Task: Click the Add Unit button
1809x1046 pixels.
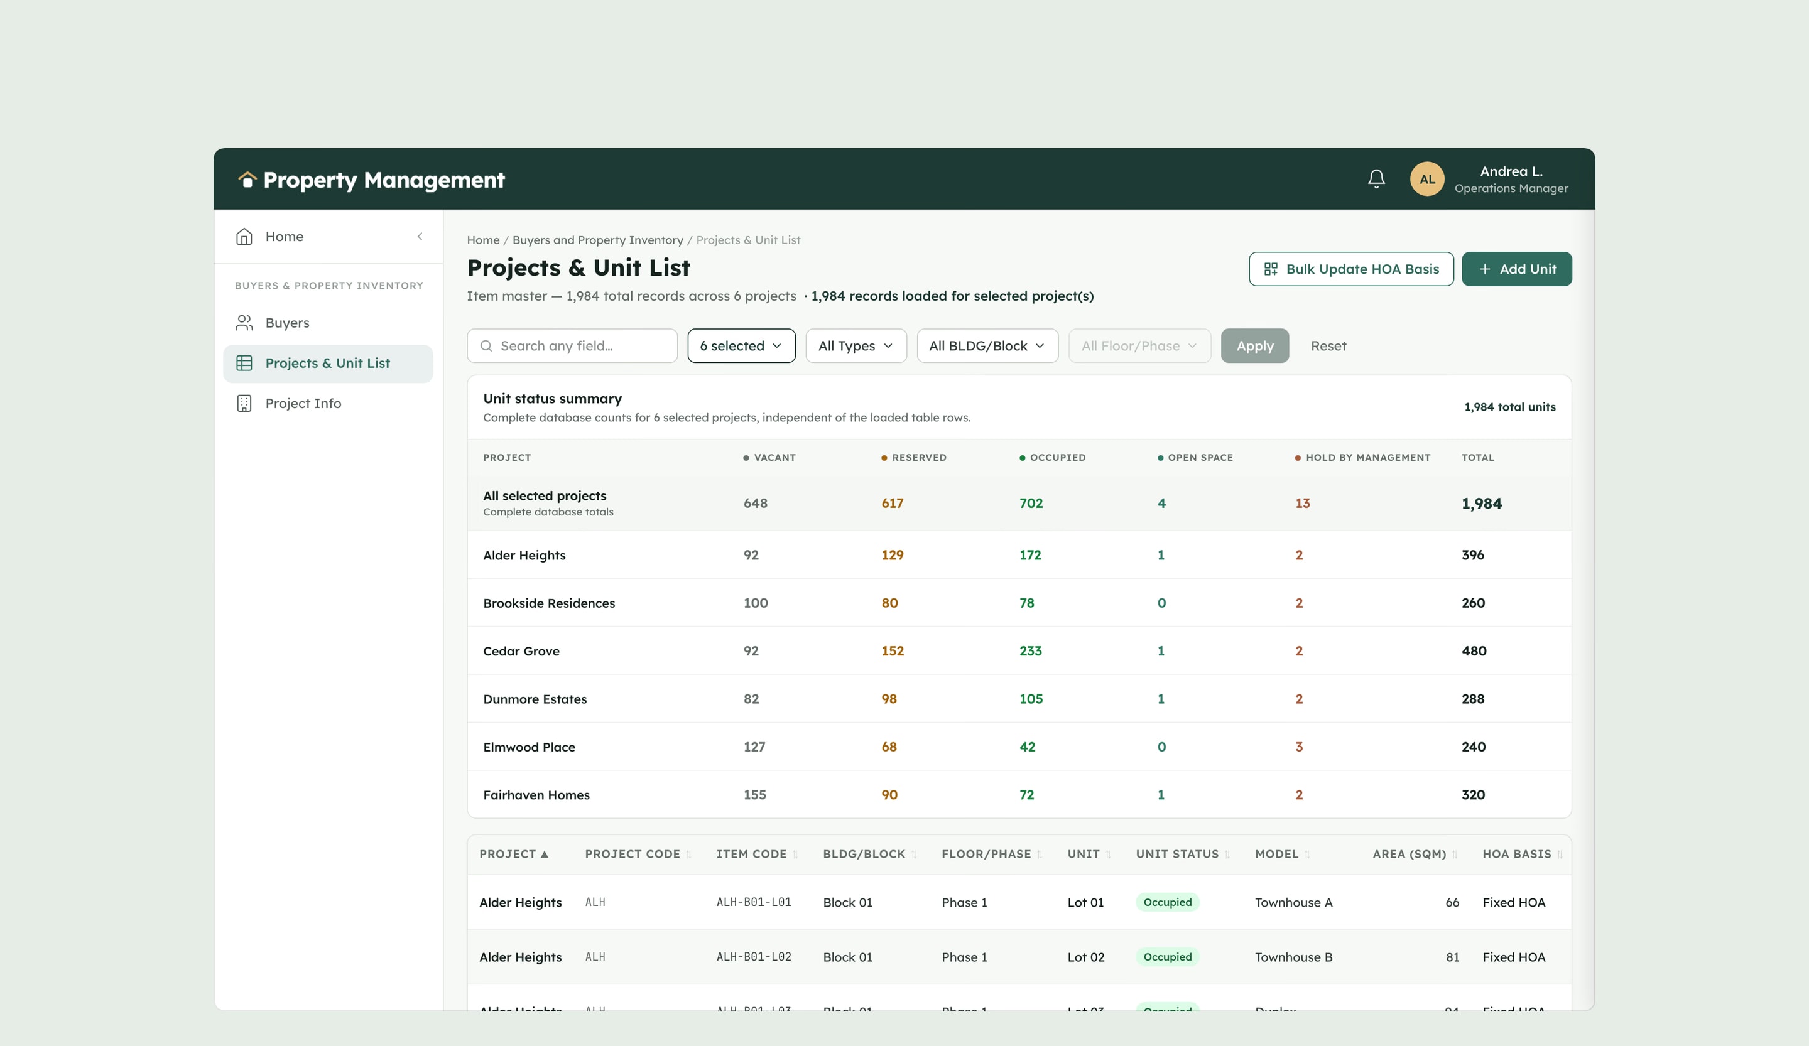Action: [1516, 269]
